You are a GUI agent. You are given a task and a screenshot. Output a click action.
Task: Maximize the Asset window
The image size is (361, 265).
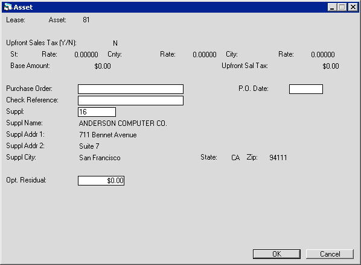(x=342, y=7)
